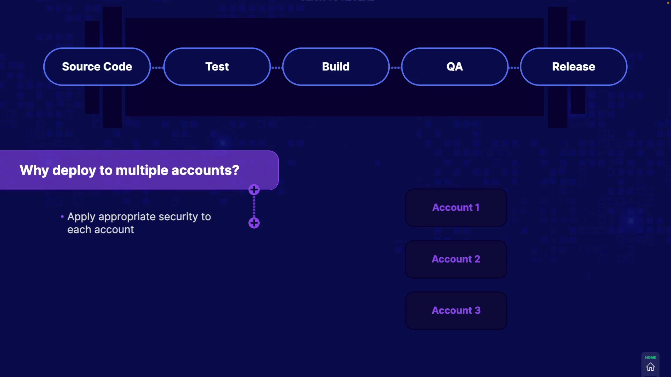Click the green HOME text label

click(x=650, y=357)
